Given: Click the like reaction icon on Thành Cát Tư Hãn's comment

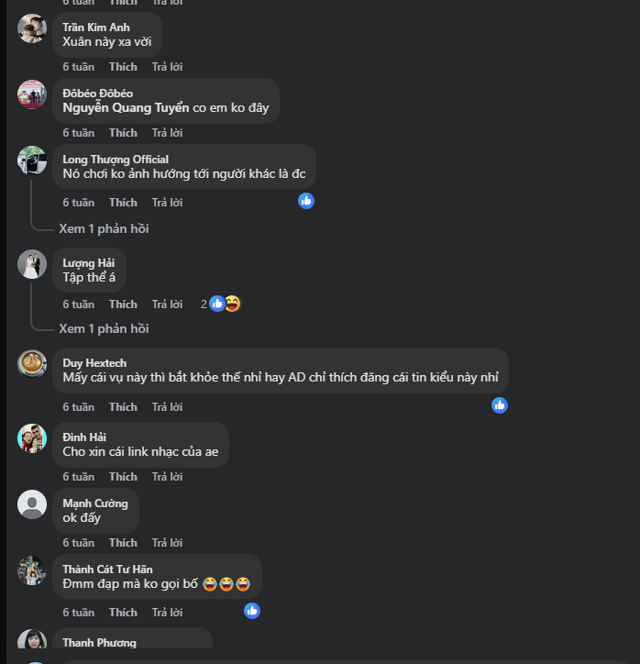Looking at the screenshot, I should click(252, 610).
